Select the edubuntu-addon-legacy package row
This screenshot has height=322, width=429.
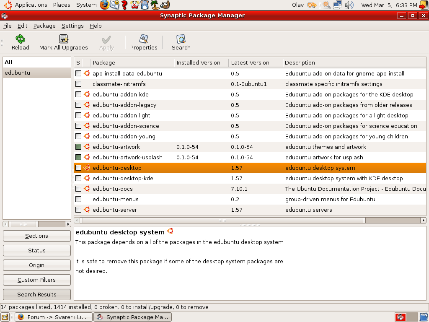[x=250, y=105]
